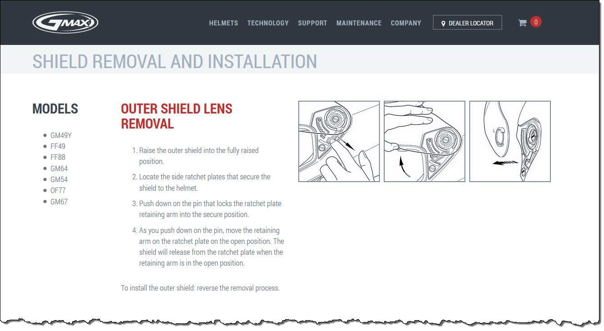The height and width of the screenshot is (331, 604).
Task: Select MAINTENANCE in the navigation bar
Action: (359, 23)
